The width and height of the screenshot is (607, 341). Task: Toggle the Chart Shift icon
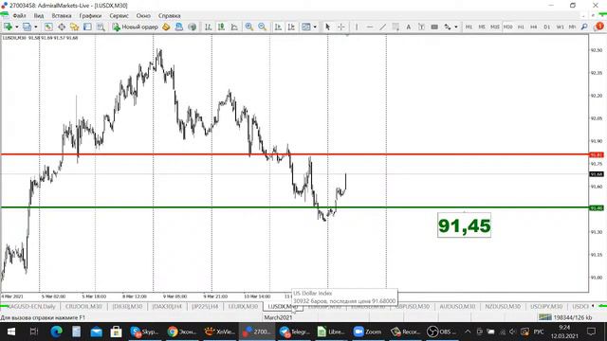[x=291, y=27]
